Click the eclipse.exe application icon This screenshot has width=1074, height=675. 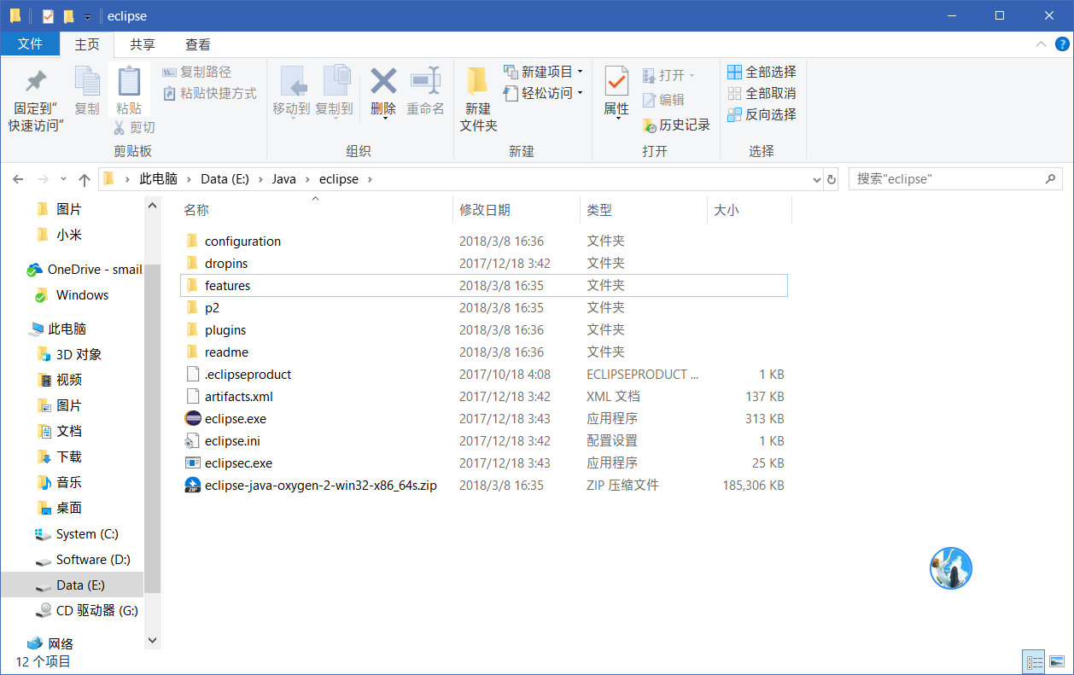192,418
